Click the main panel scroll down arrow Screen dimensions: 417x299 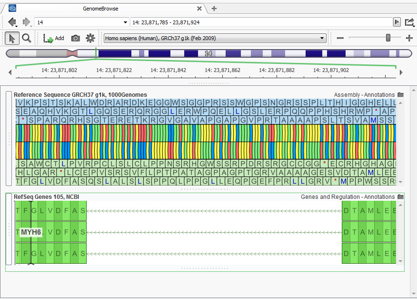pos(414,294)
